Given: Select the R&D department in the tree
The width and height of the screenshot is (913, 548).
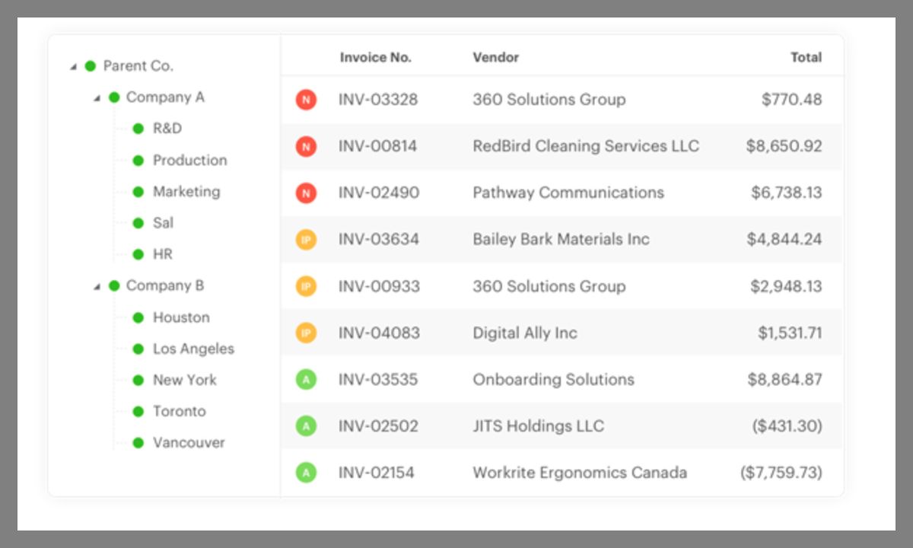Looking at the screenshot, I should tap(168, 129).
